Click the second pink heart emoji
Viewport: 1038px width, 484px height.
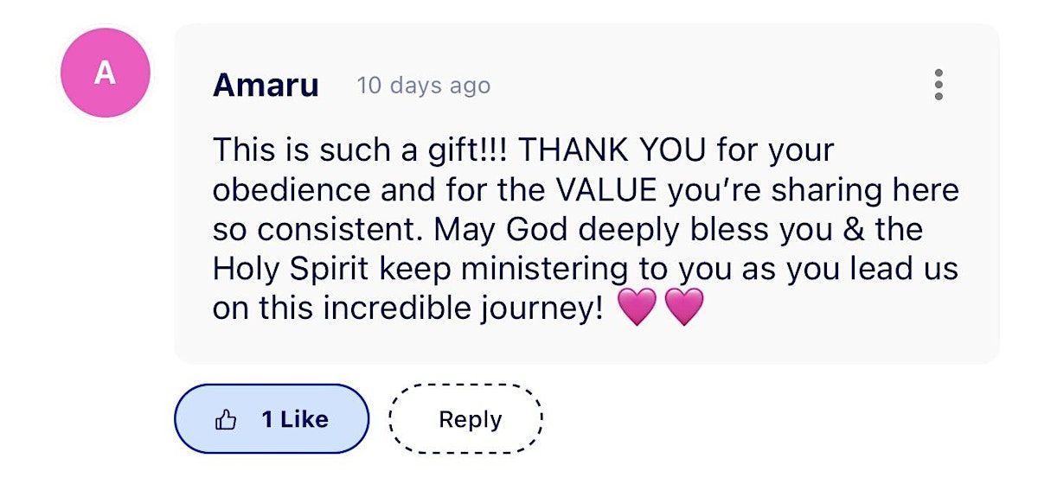click(x=684, y=308)
